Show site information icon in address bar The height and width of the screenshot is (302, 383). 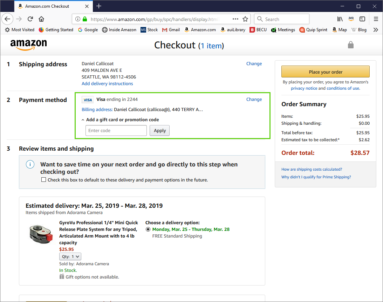tap(78, 19)
